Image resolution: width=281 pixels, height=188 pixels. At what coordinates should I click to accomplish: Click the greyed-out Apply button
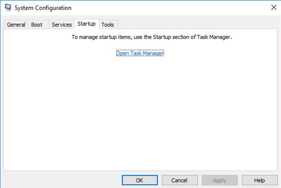(220, 180)
